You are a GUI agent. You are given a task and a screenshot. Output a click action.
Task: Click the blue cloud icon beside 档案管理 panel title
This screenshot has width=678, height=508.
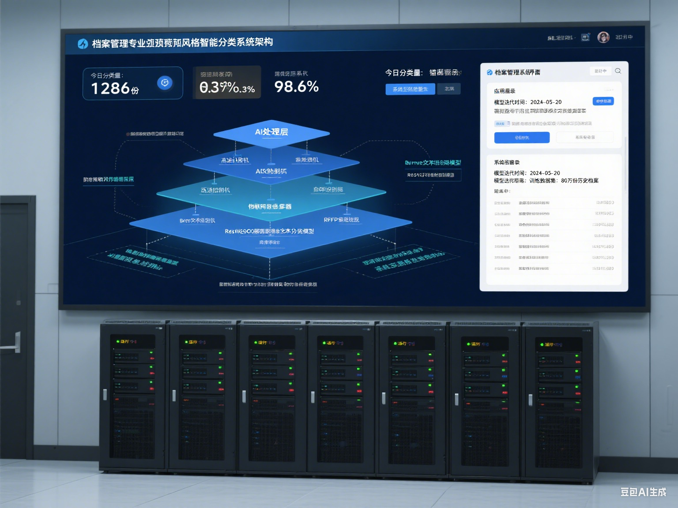pos(490,72)
